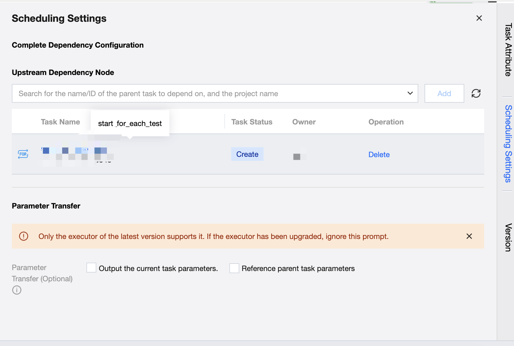Click the Create task status tag

(x=247, y=154)
